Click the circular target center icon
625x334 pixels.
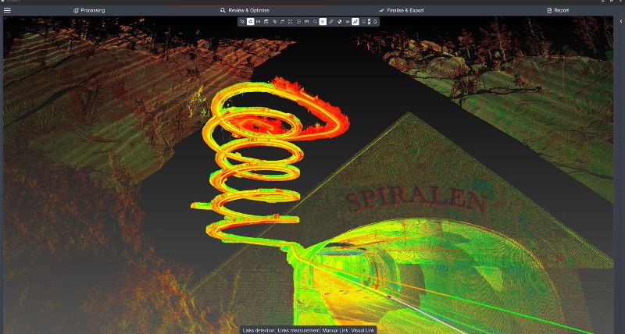point(299,22)
